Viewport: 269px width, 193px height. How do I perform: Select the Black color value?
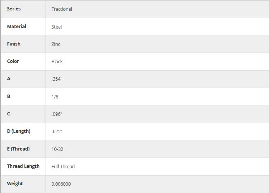[57, 61]
